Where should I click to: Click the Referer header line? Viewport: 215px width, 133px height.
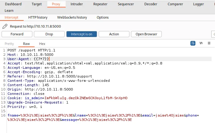pyautogui.click(x=50, y=76)
